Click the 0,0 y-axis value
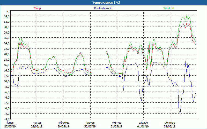Viewport: 207px width, 129px height. coord(8,108)
